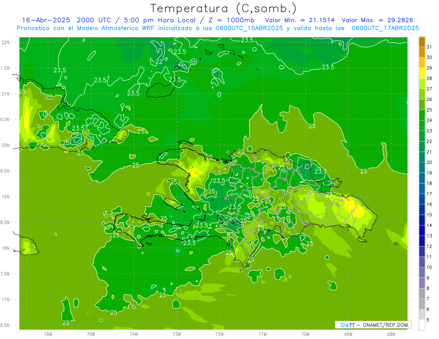Click the "76W" longitude axis label

point(48,334)
